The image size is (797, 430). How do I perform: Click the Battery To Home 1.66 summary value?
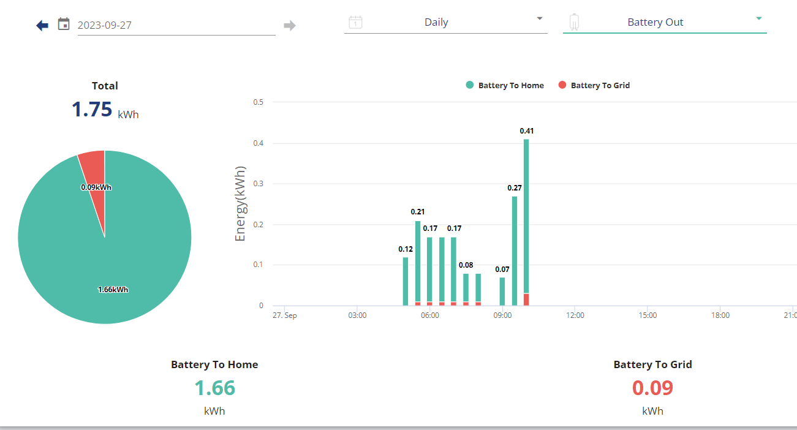pos(214,388)
